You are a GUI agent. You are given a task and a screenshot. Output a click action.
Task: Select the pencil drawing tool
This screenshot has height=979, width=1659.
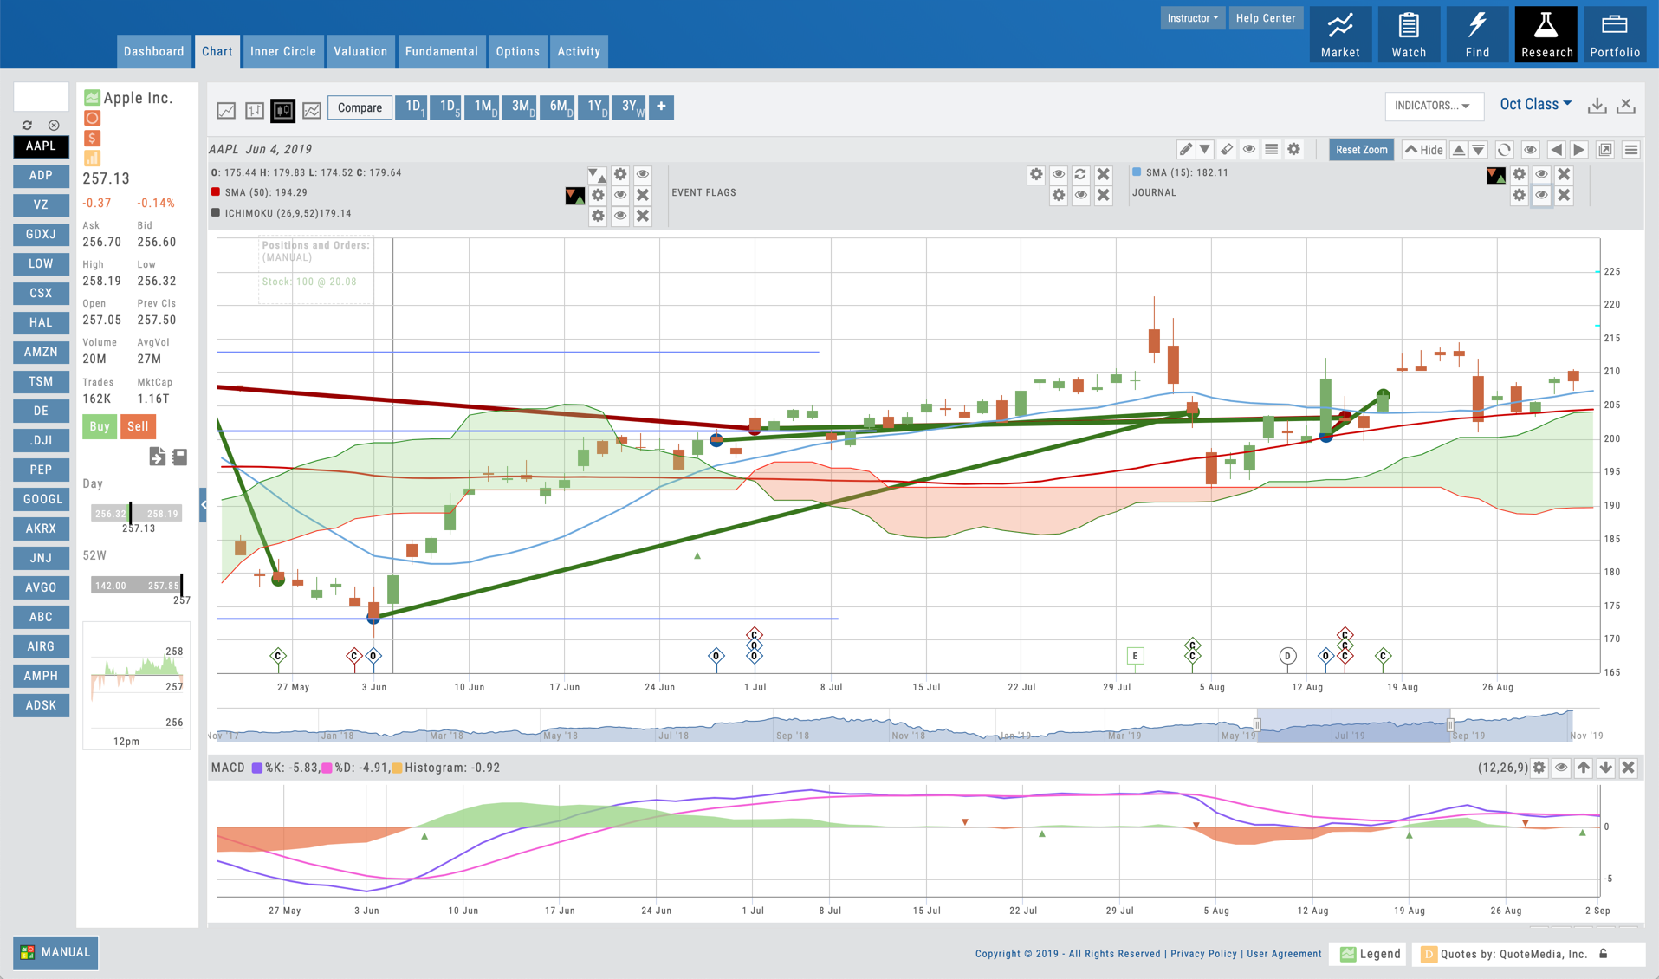click(x=1185, y=149)
